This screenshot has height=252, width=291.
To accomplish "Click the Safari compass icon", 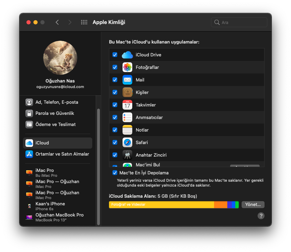I will click(x=127, y=142).
